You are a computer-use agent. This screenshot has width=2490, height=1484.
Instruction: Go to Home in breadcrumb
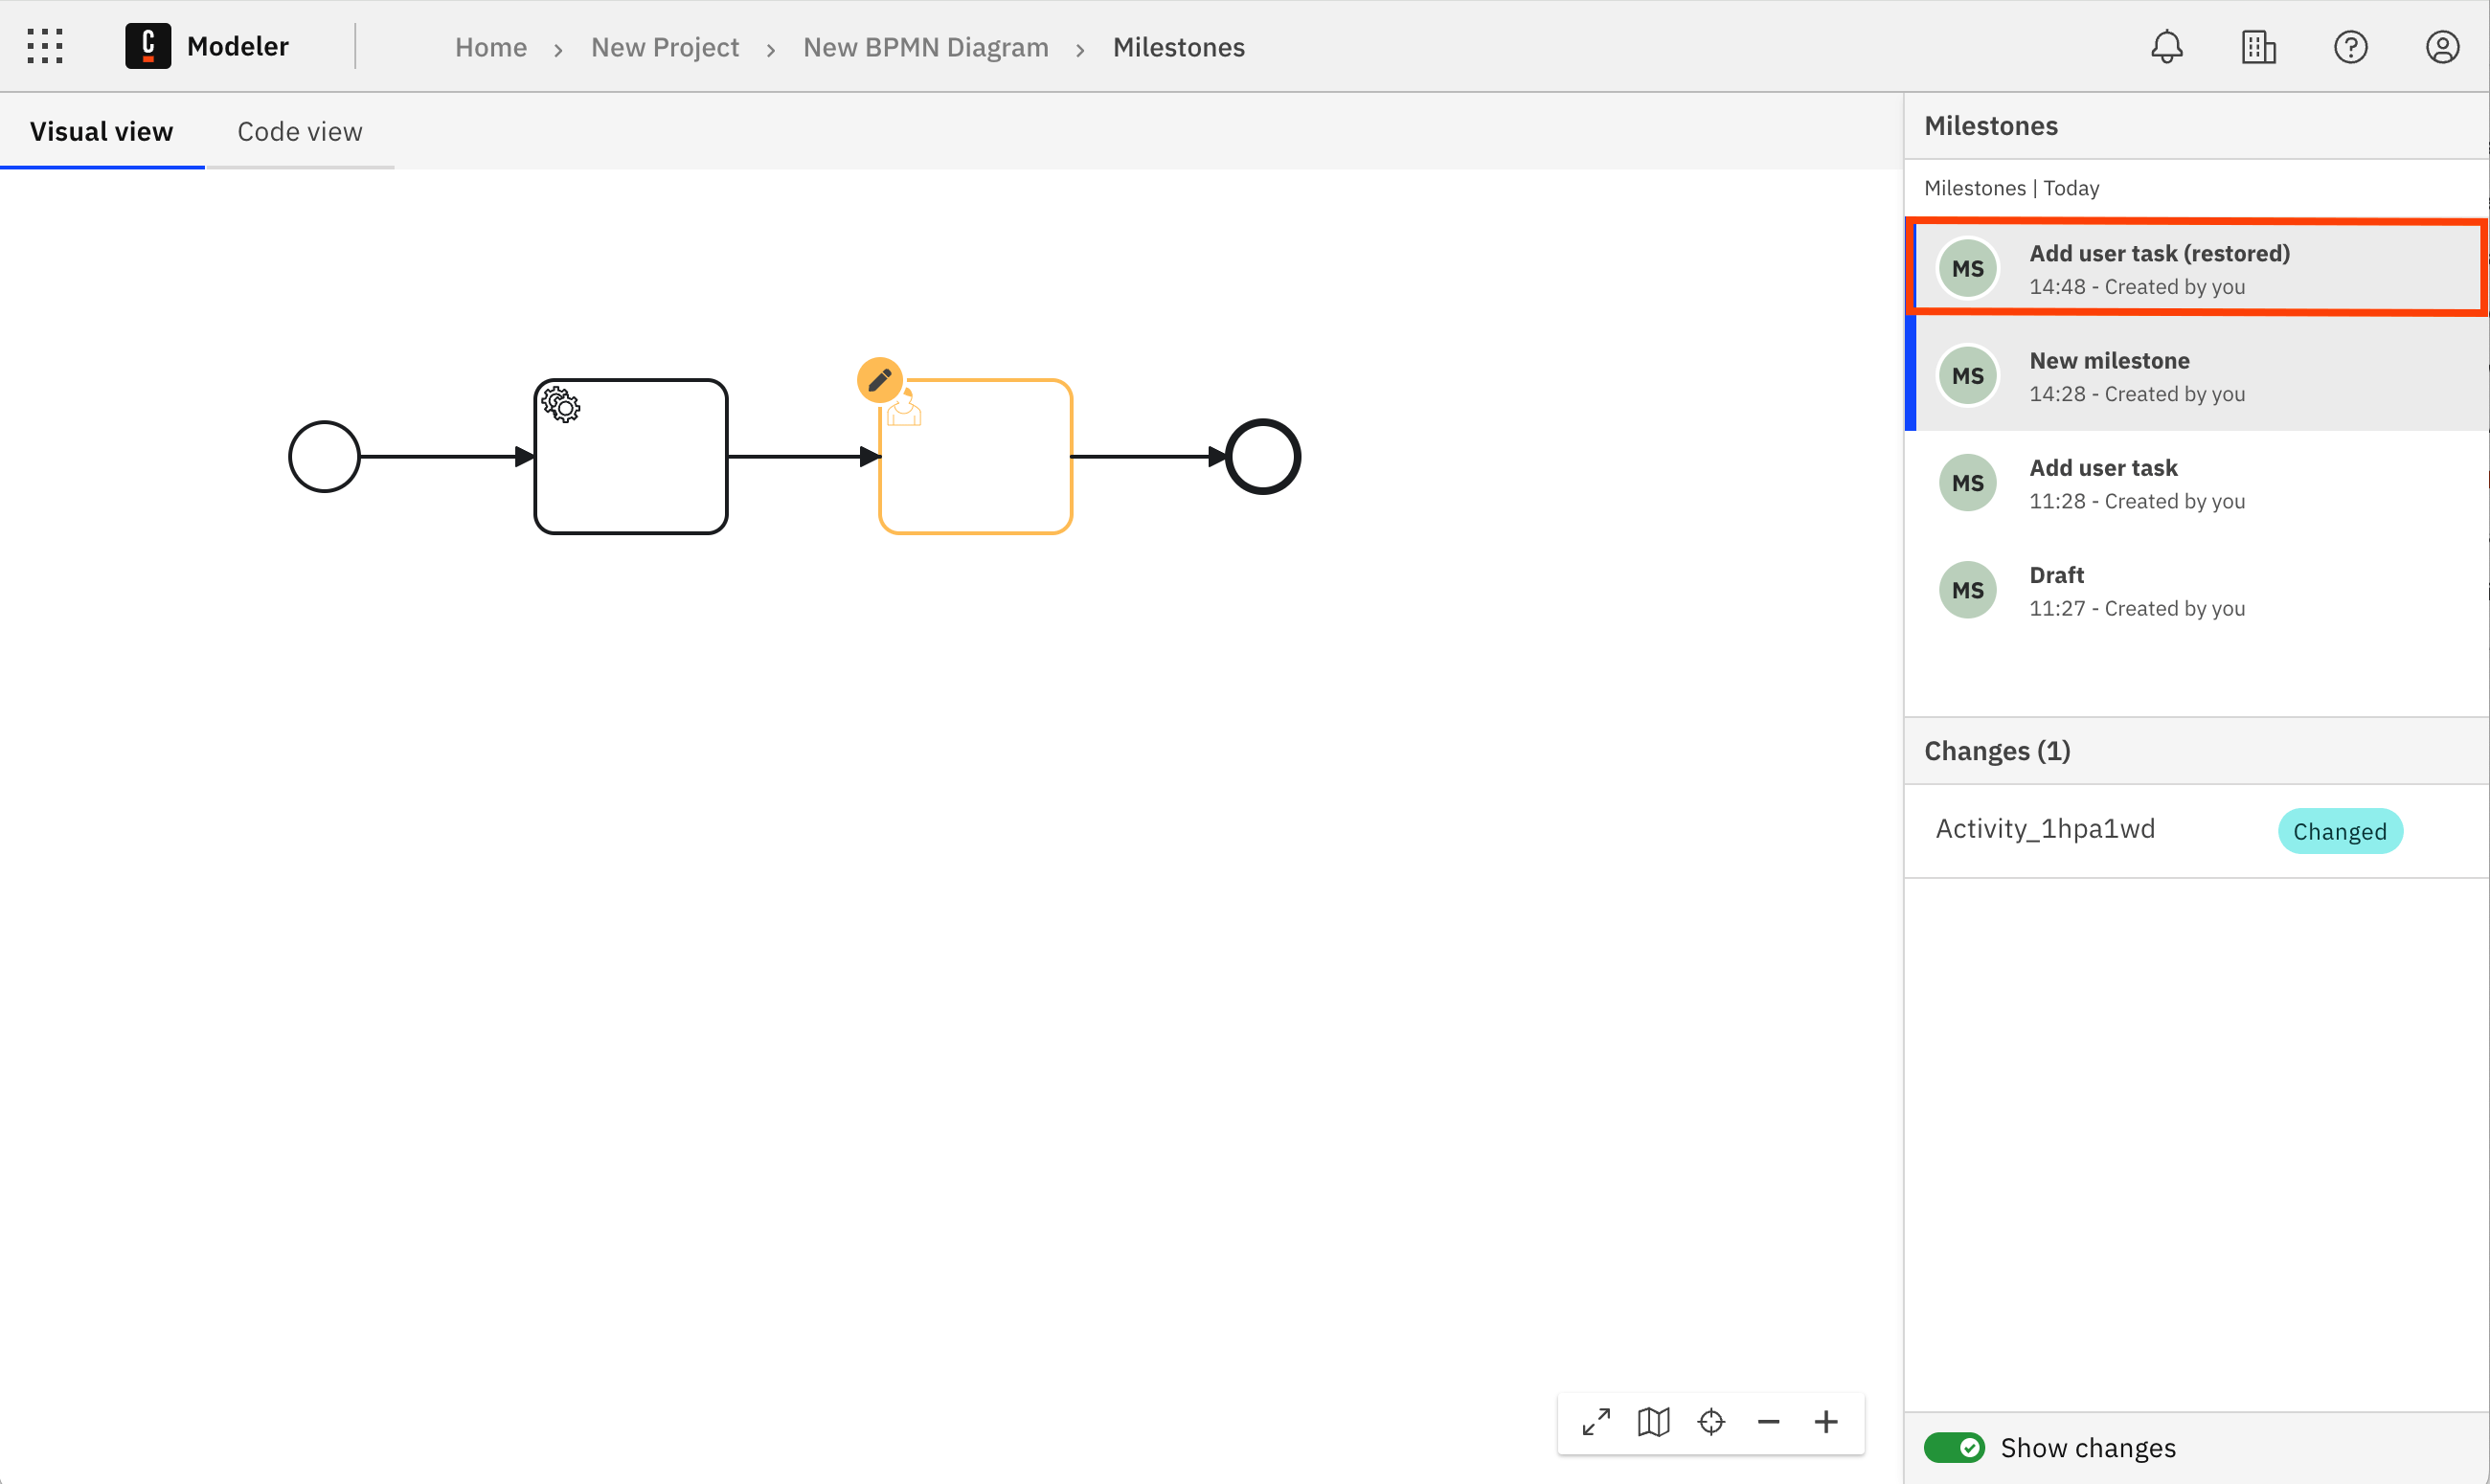[490, 47]
